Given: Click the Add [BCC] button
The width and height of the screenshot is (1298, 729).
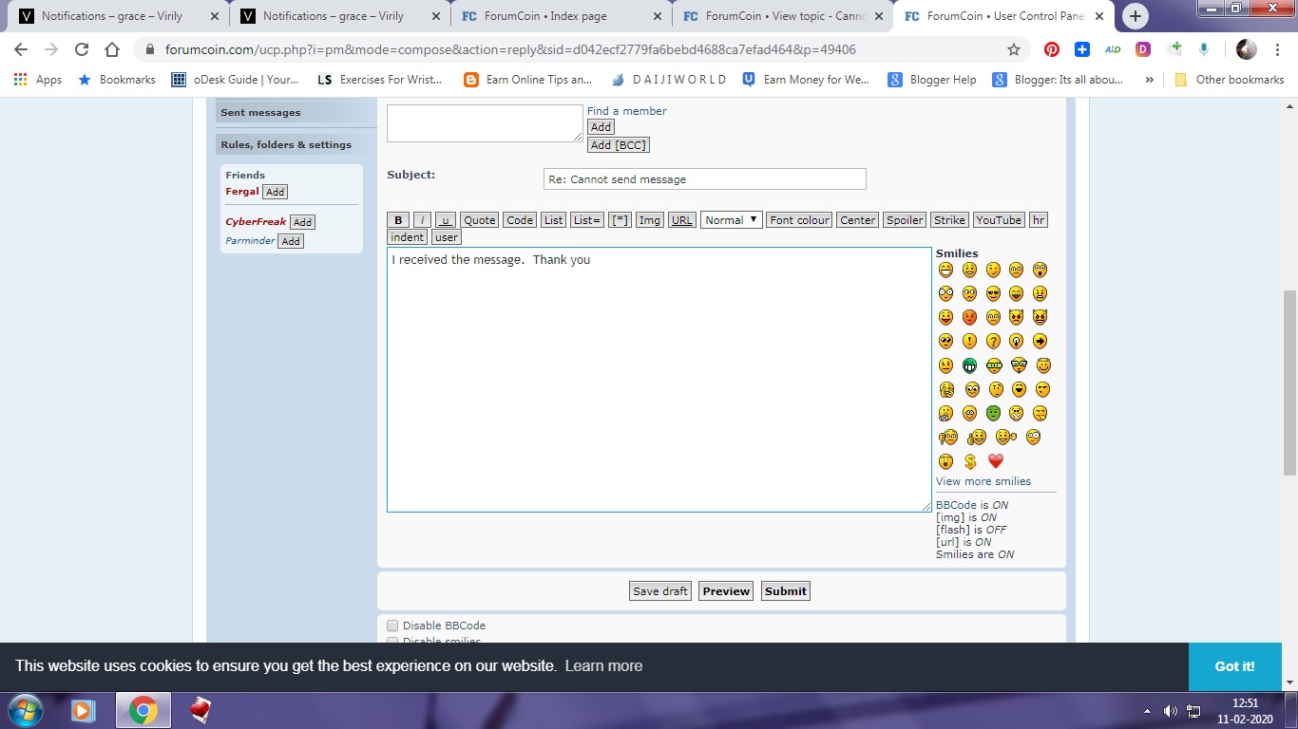Looking at the screenshot, I should (619, 145).
